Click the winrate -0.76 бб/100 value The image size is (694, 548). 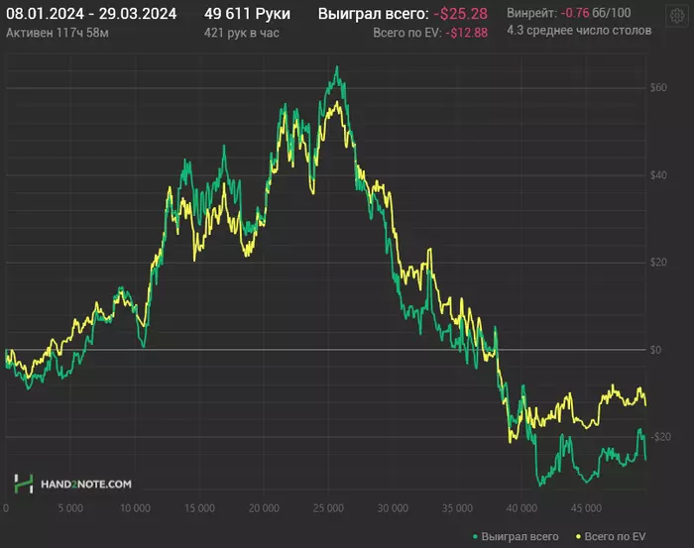coord(596,13)
